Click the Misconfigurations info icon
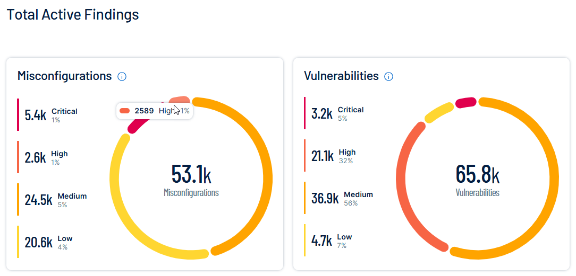The height and width of the screenshot is (276, 576). tap(122, 76)
